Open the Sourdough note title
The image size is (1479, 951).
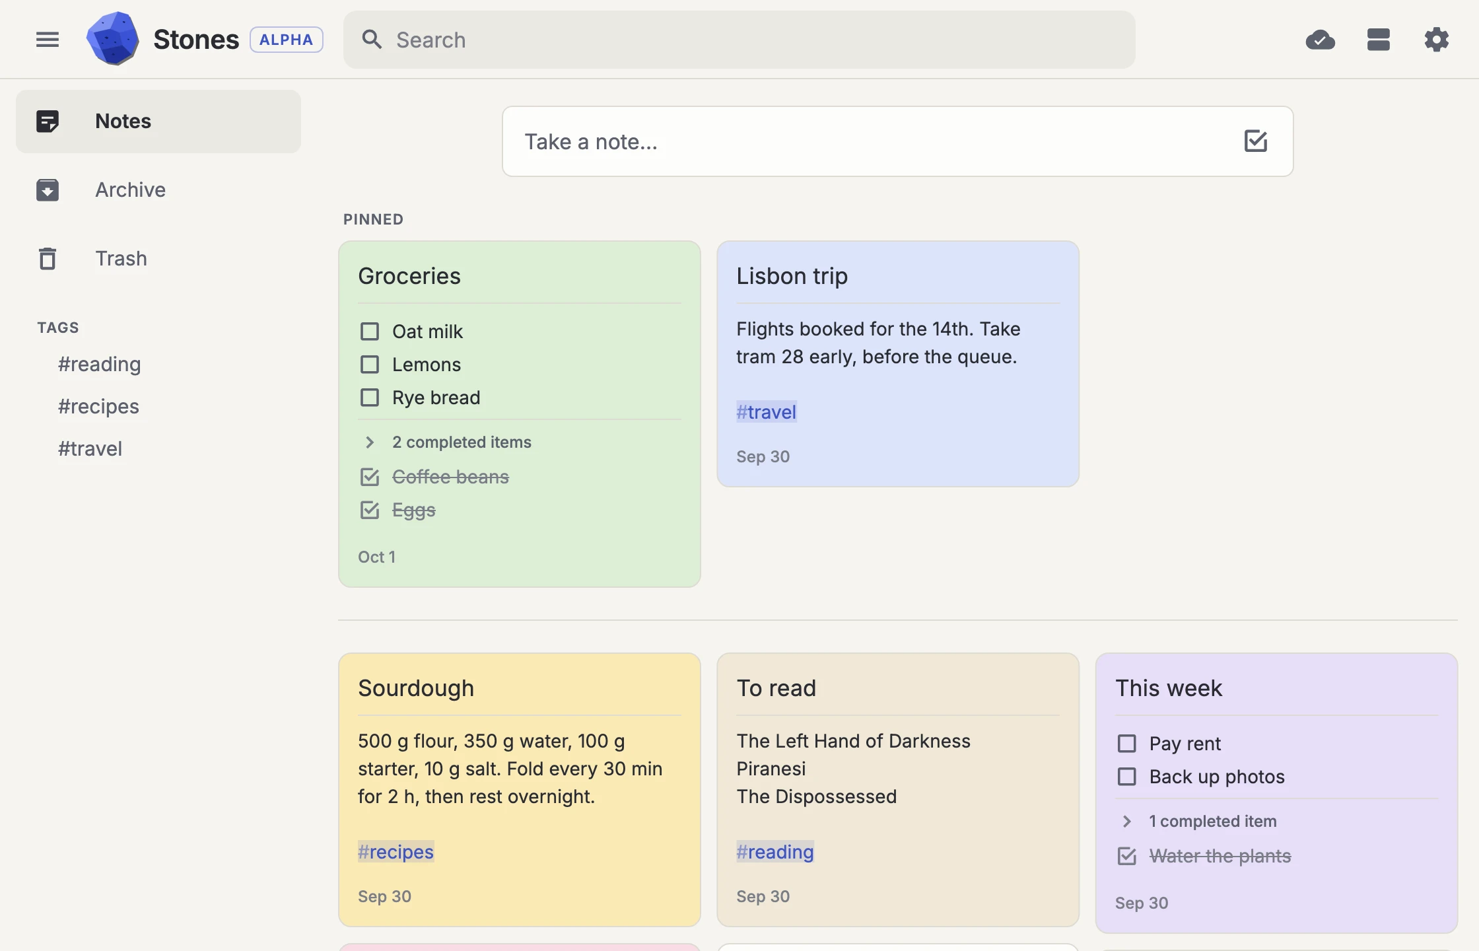(416, 688)
